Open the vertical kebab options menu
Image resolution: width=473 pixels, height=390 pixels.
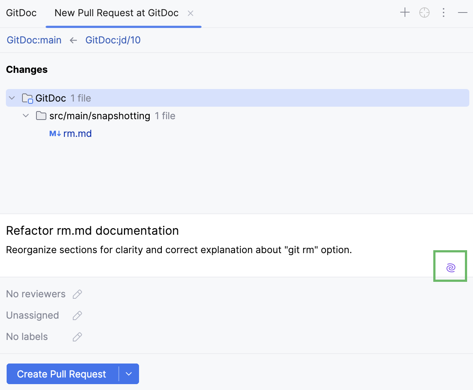click(x=444, y=13)
